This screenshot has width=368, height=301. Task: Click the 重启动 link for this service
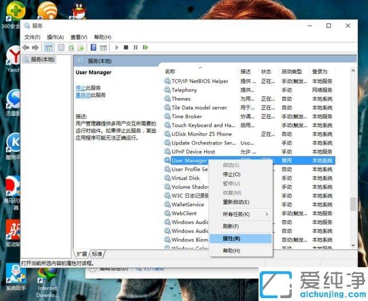tap(83, 95)
